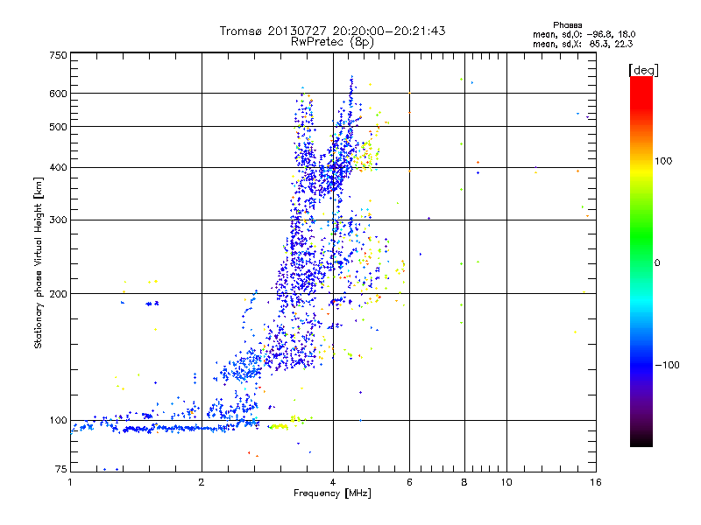Click the y-axis label '750'
The width and height of the screenshot is (701, 525).
[58, 55]
